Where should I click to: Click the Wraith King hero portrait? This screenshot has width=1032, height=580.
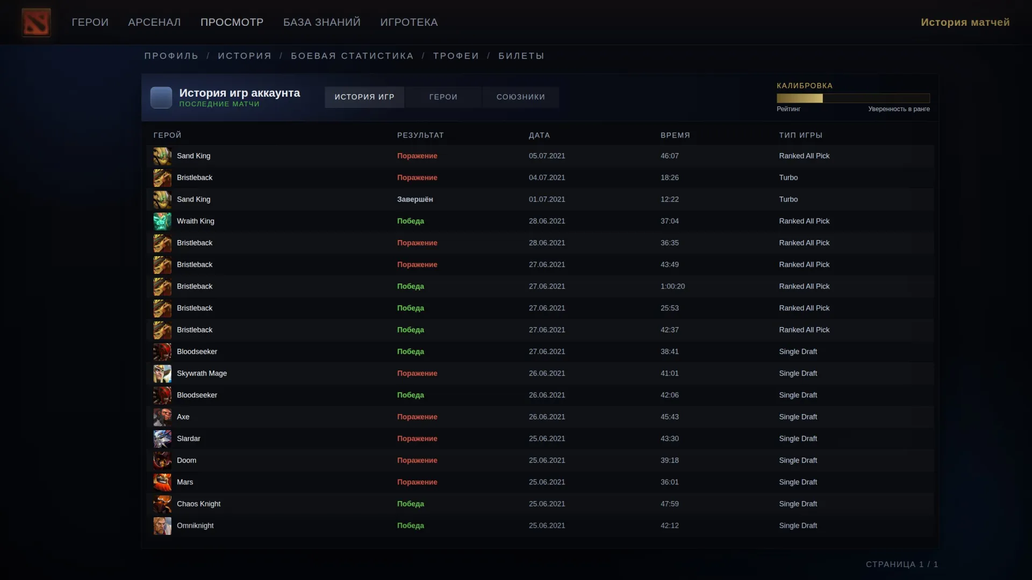coord(162,221)
